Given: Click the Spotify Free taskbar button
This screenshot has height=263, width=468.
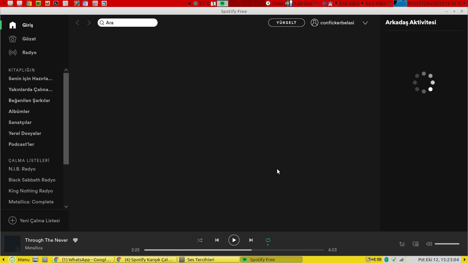Looking at the screenshot, I should click(271, 260).
